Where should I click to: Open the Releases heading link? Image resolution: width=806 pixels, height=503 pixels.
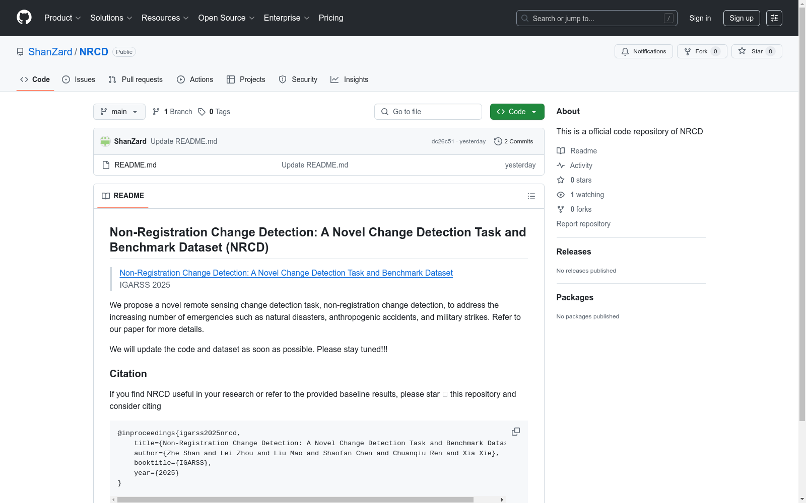(x=574, y=251)
